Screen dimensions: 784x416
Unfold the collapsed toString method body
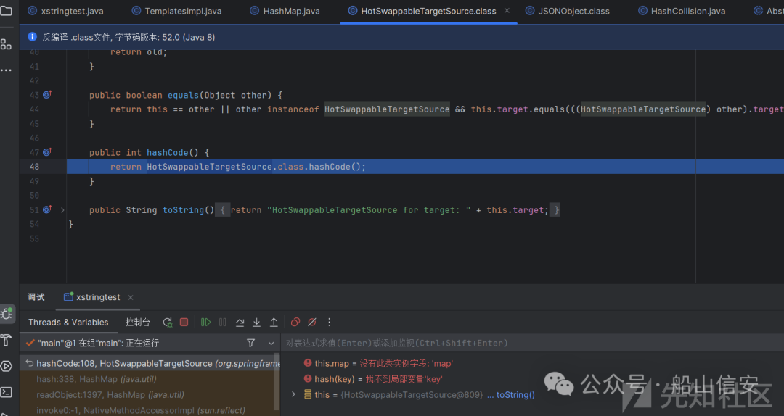click(62, 209)
